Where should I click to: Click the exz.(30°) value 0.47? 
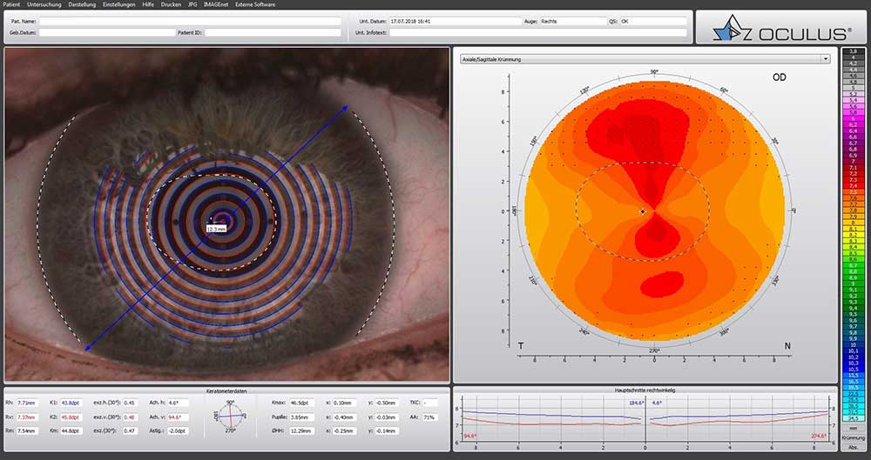(131, 431)
